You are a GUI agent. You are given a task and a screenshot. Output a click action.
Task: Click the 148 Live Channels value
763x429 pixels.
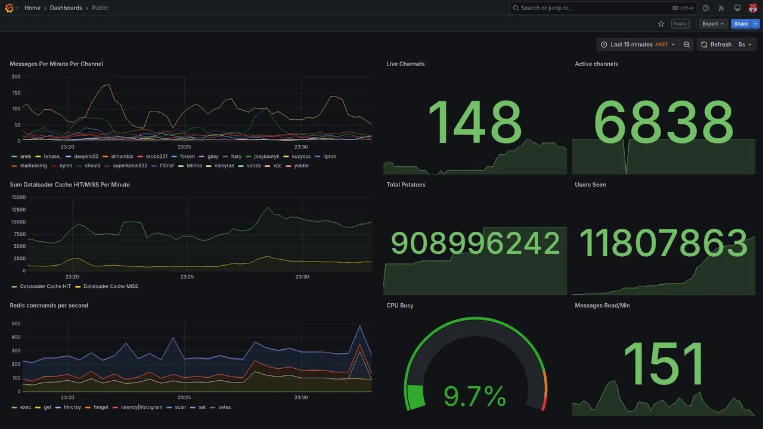475,123
